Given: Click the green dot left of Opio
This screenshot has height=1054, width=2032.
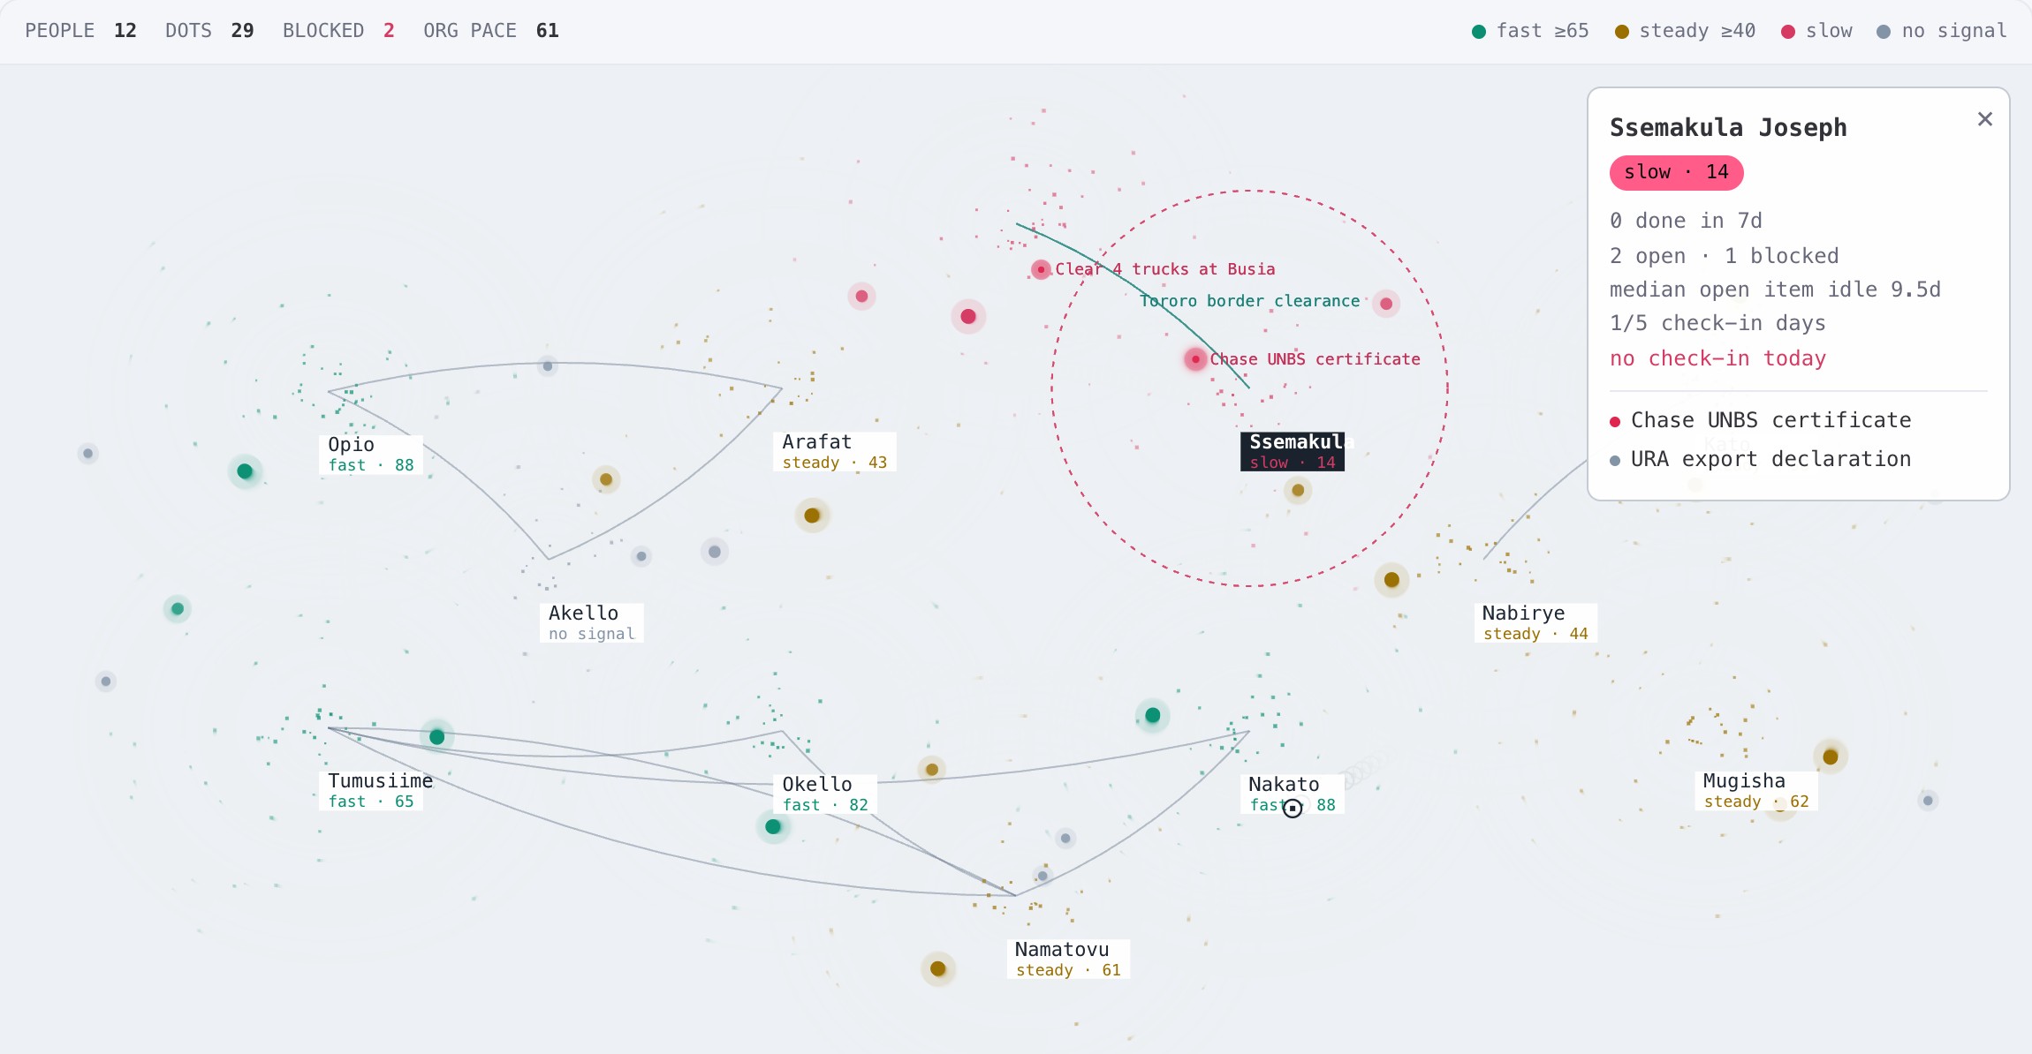Looking at the screenshot, I should click(x=245, y=471).
